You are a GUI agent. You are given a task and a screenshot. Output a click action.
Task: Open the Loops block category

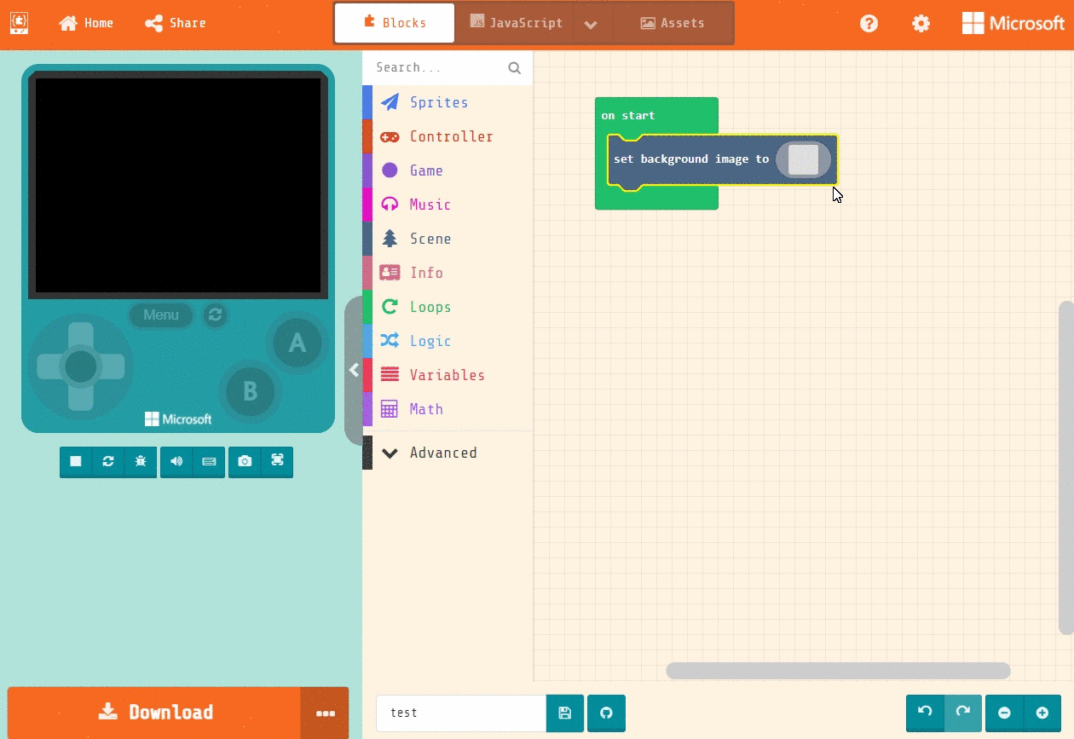click(447, 307)
